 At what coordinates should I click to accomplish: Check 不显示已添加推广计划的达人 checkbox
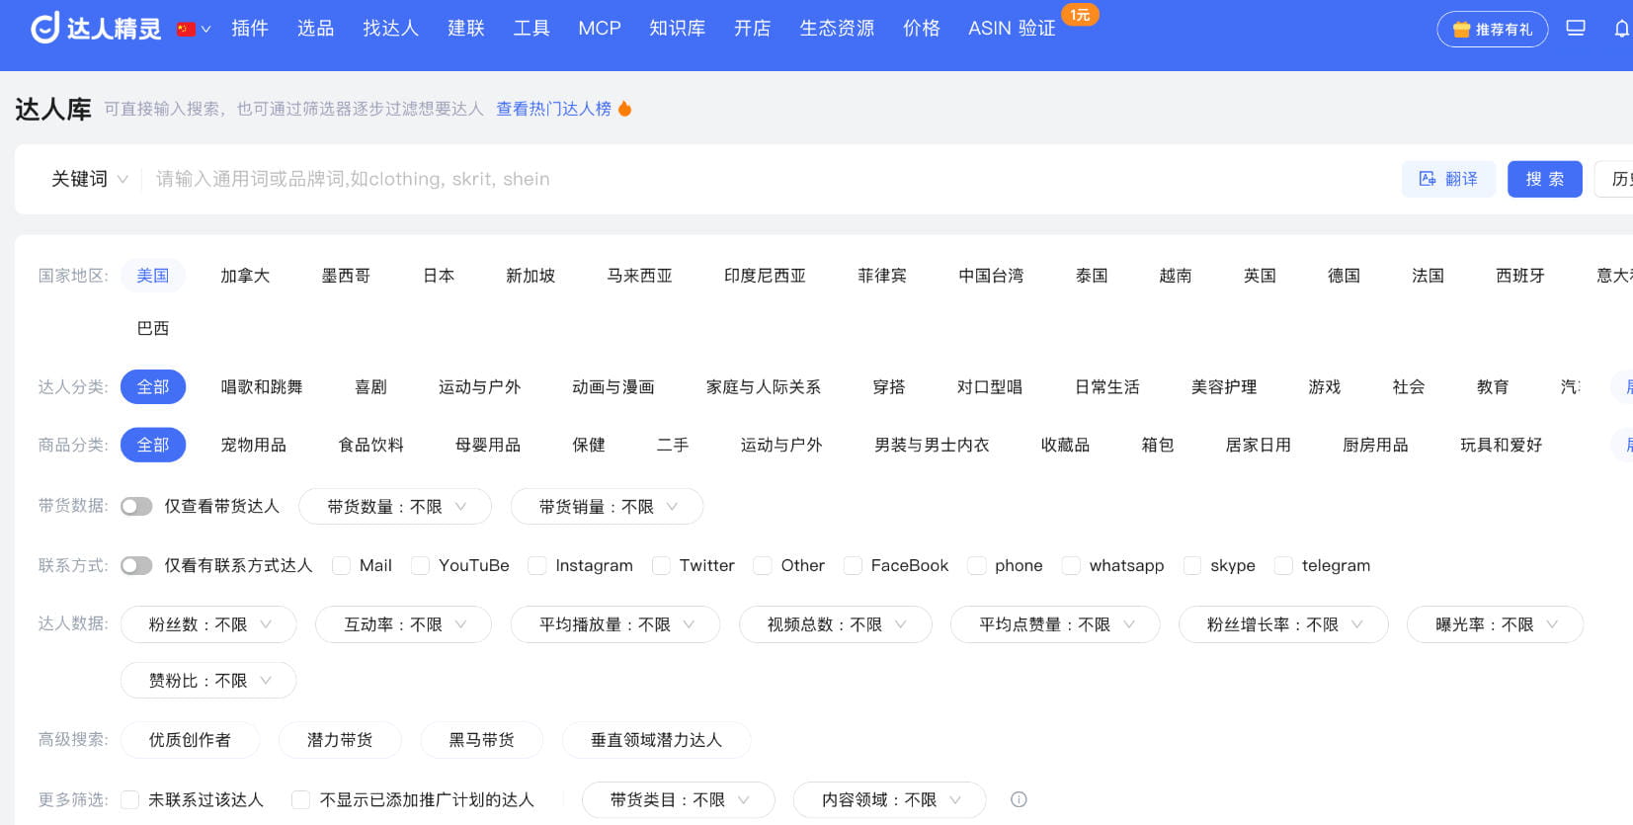(301, 799)
